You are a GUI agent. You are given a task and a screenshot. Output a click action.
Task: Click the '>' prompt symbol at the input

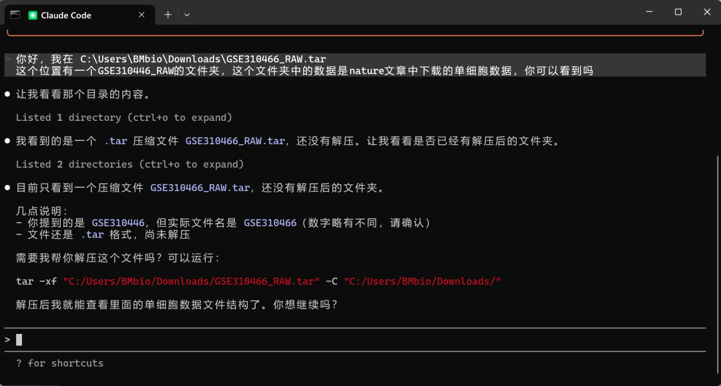7,339
